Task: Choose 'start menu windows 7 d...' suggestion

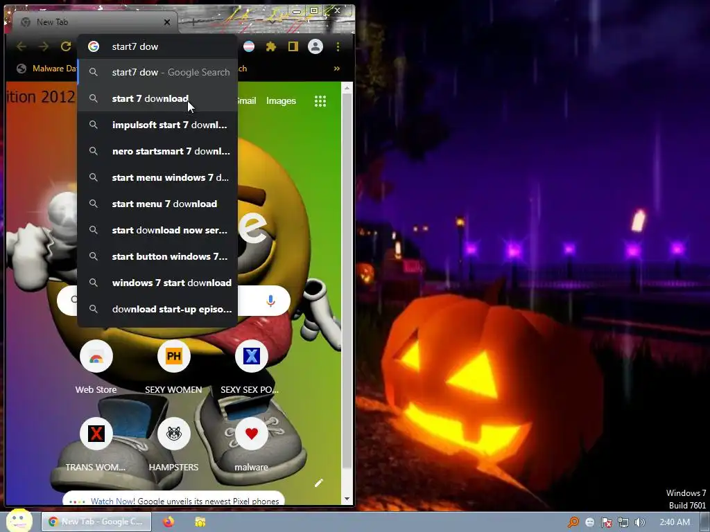Action: point(157,177)
